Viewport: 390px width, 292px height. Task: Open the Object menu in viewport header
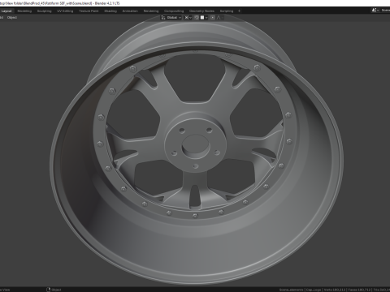[x=12, y=18]
